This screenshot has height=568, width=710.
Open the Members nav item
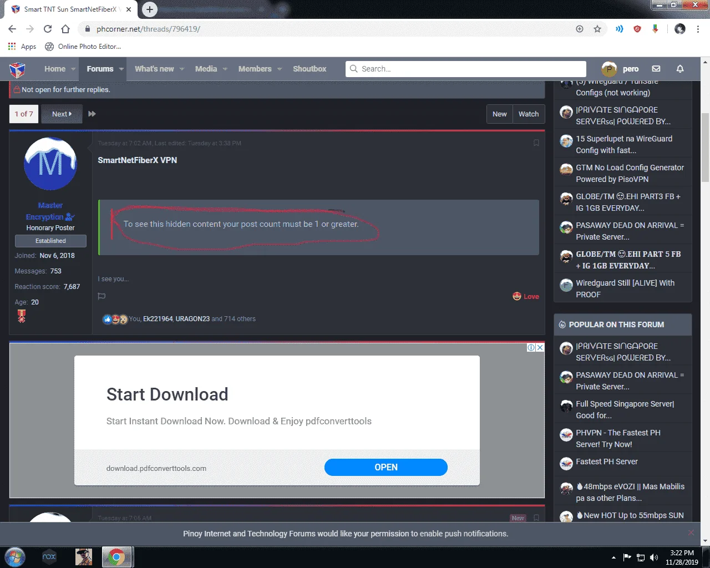click(x=255, y=69)
